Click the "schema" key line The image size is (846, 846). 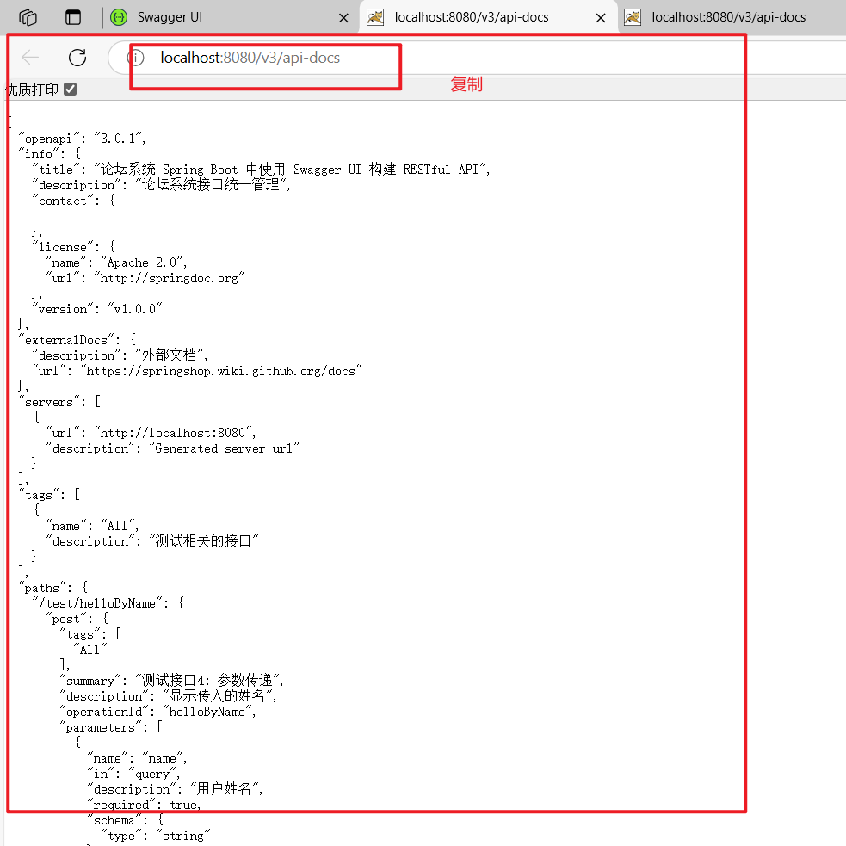point(125,820)
